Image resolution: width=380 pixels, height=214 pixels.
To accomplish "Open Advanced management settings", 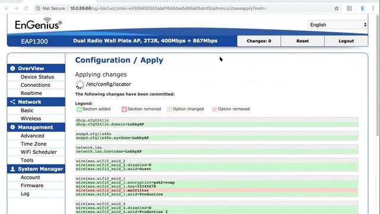I will click(x=32, y=136).
